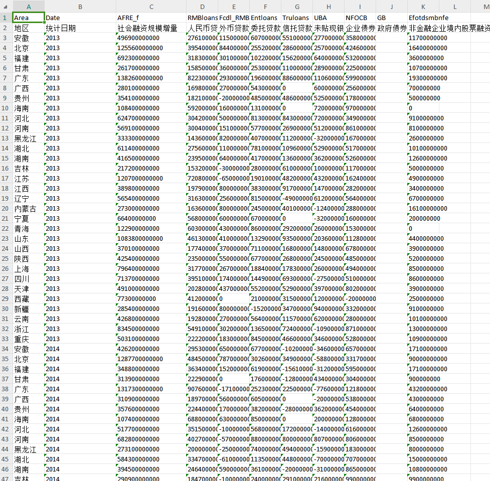Click the "统计日期" cell in column B
Image resolution: width=490 pixels, height=481 pixels.
(80, 28)
